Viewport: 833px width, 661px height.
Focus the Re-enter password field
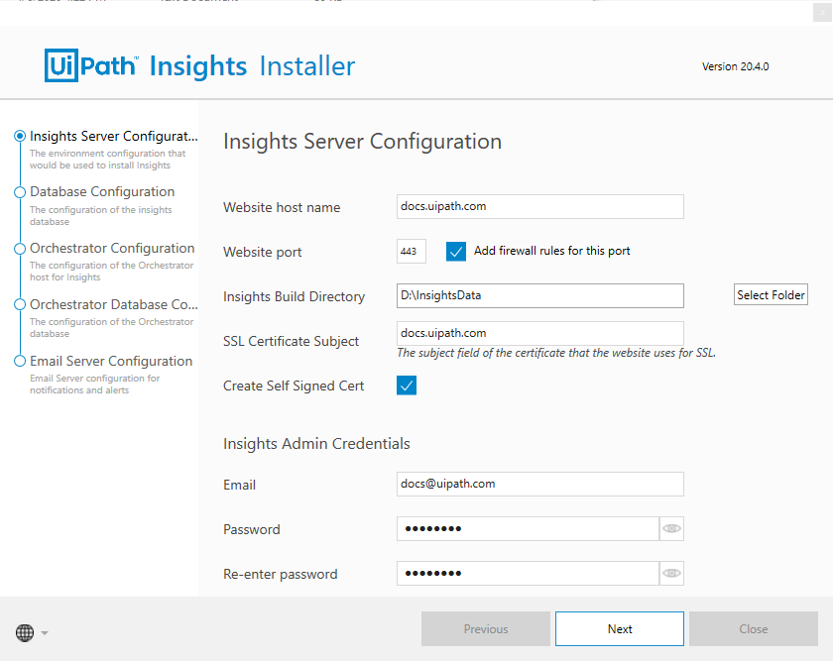(528, 574)
